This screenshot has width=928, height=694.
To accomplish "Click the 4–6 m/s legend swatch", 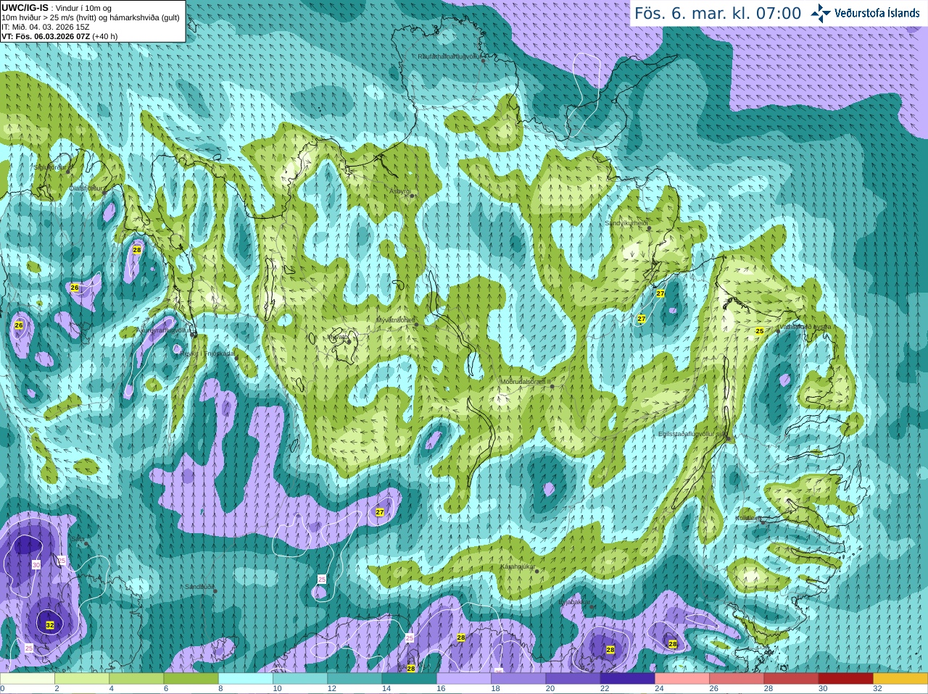I will coord(136,679).
